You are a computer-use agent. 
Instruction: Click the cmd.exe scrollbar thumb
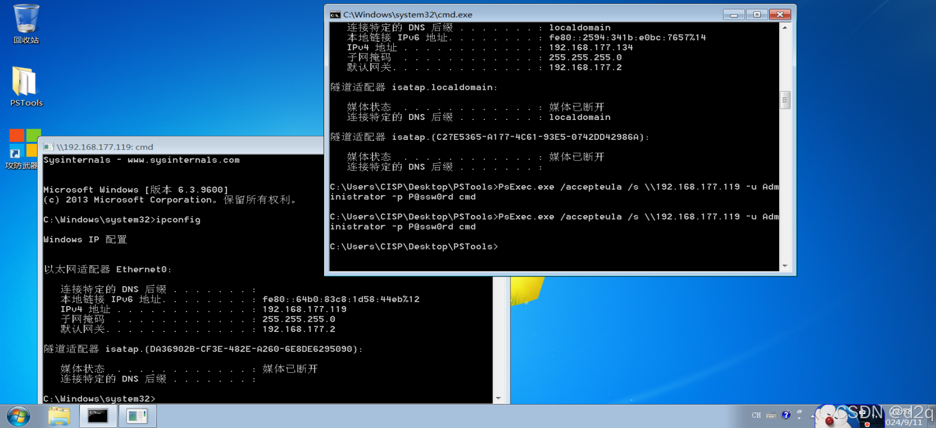(785, 100)
